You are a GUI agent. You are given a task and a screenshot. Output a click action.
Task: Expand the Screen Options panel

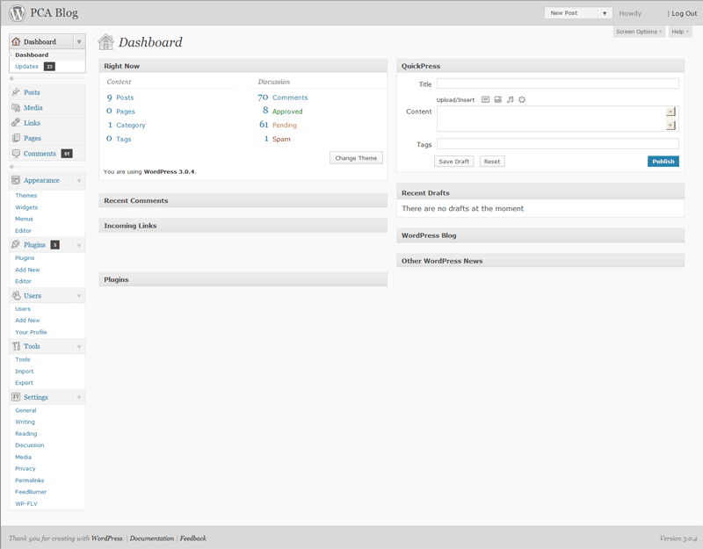coord(639,32)
